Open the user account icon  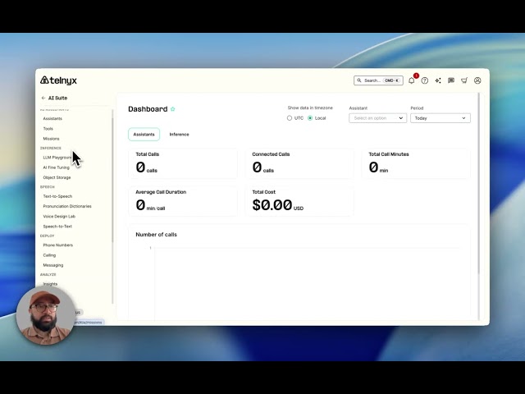(477, 80)
